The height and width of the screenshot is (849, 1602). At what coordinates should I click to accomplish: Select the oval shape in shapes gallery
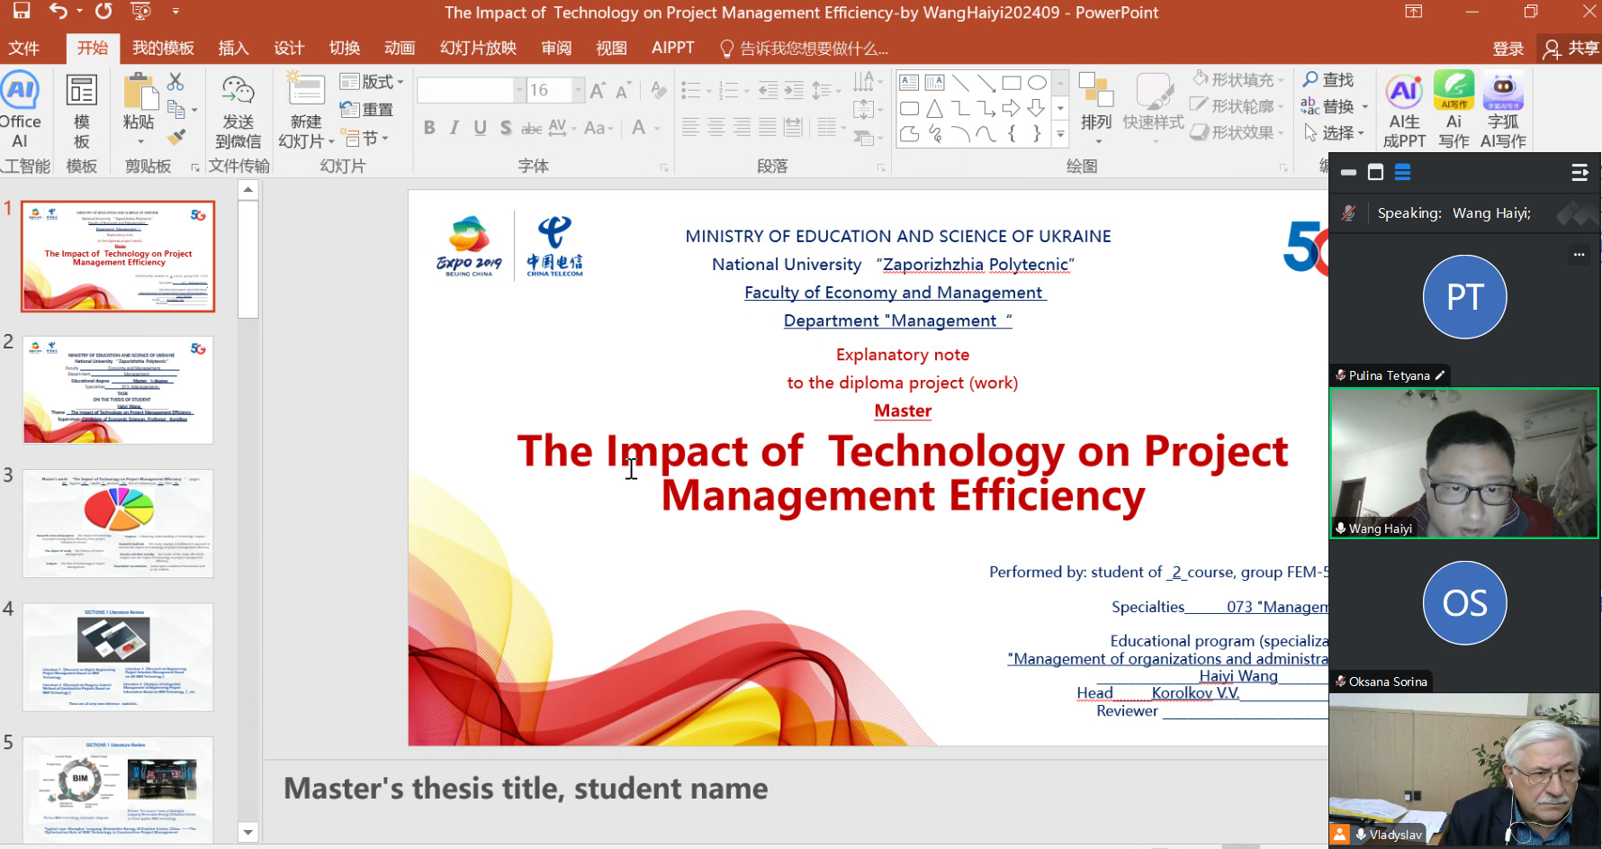(x=1037, y=83)
